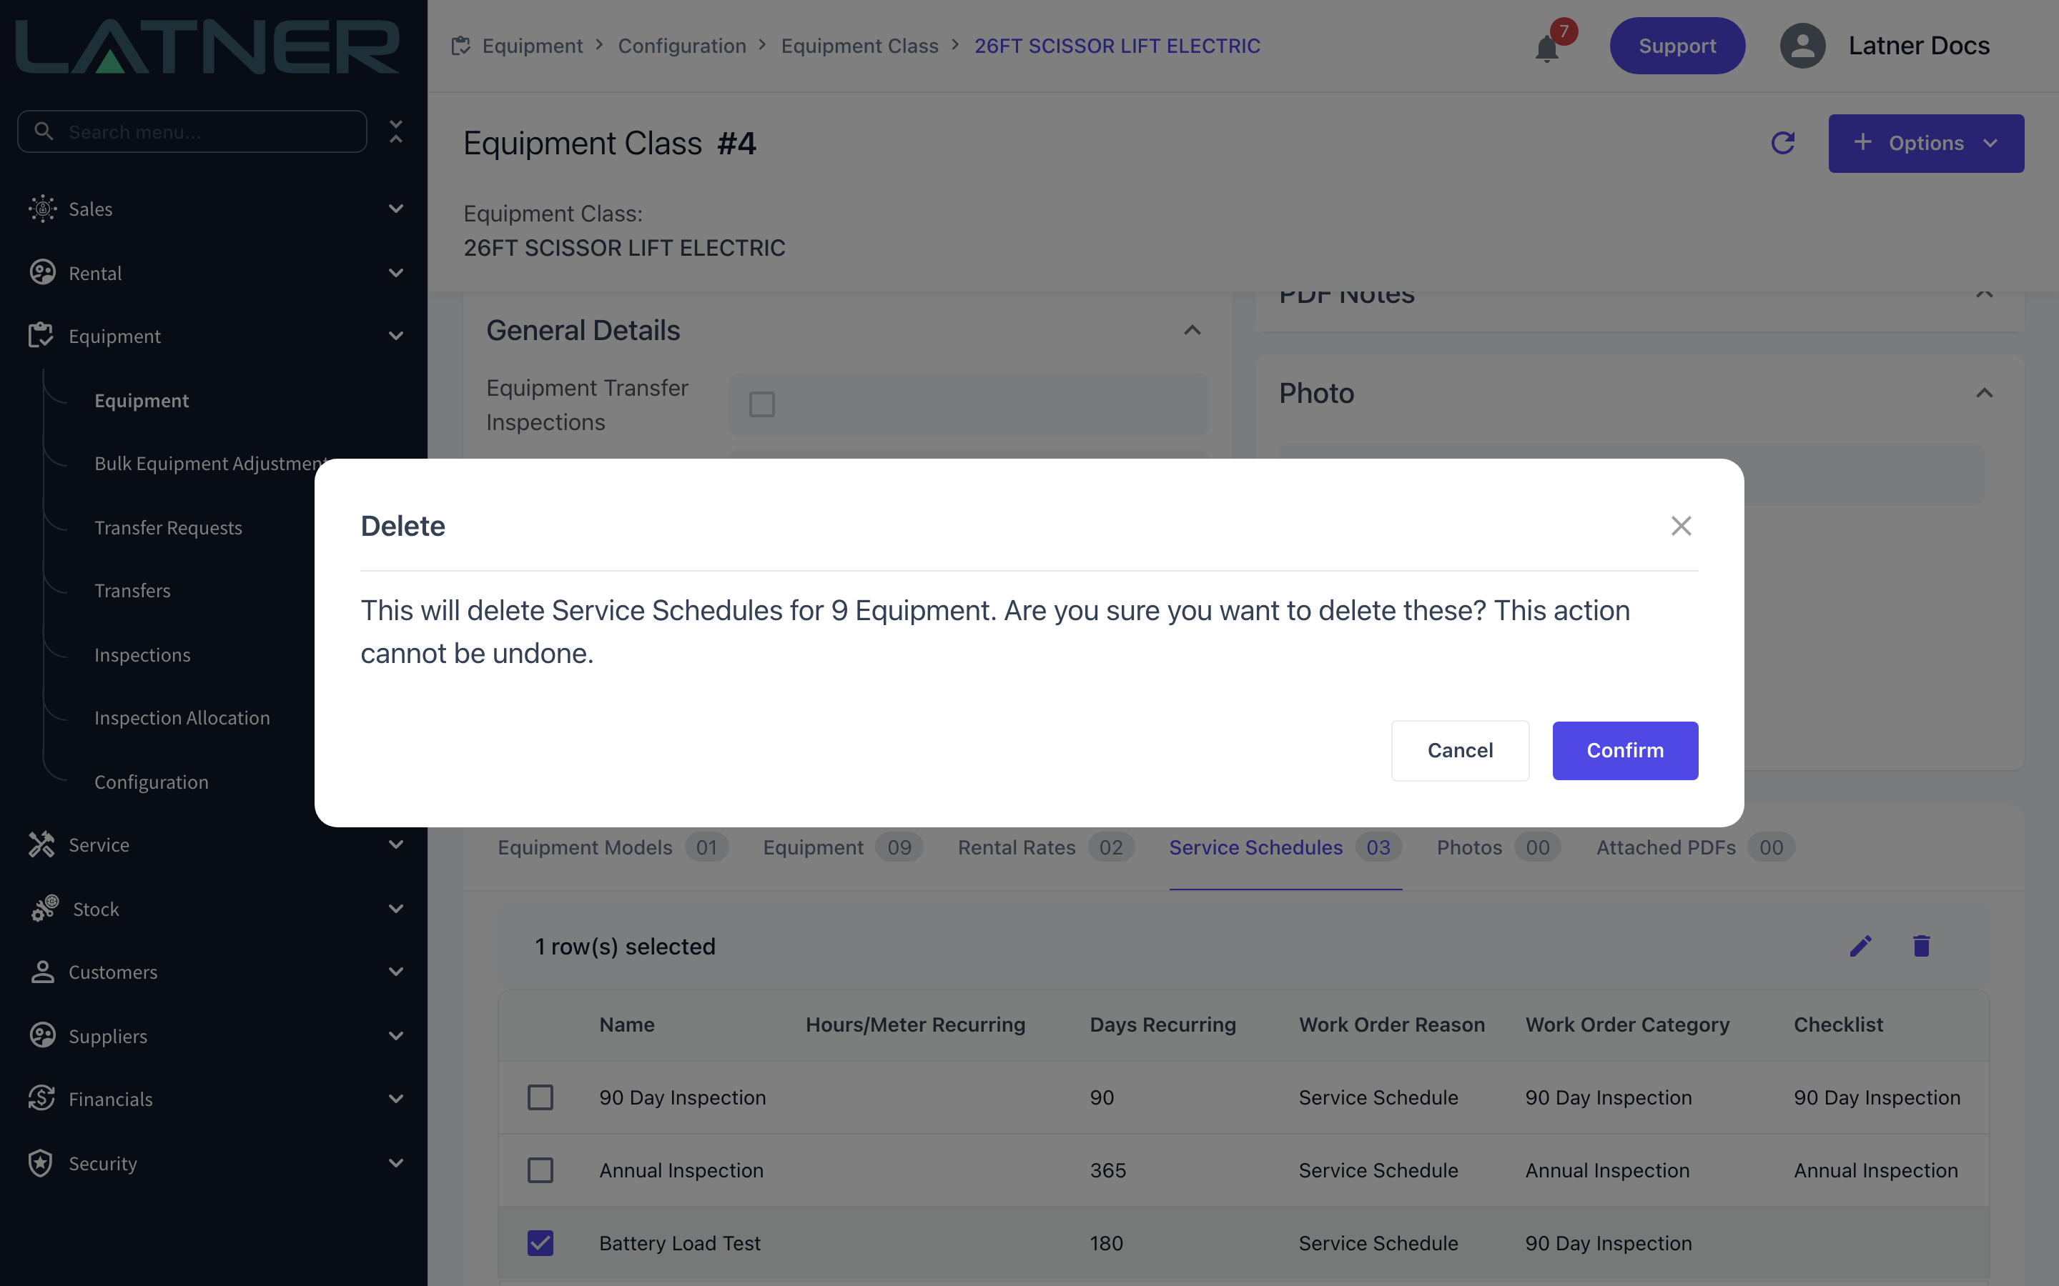Click the pencil edit icon for selected rows
Image resolution: width=2059 pixels, height=1286 pixels.
point(1860,946)
